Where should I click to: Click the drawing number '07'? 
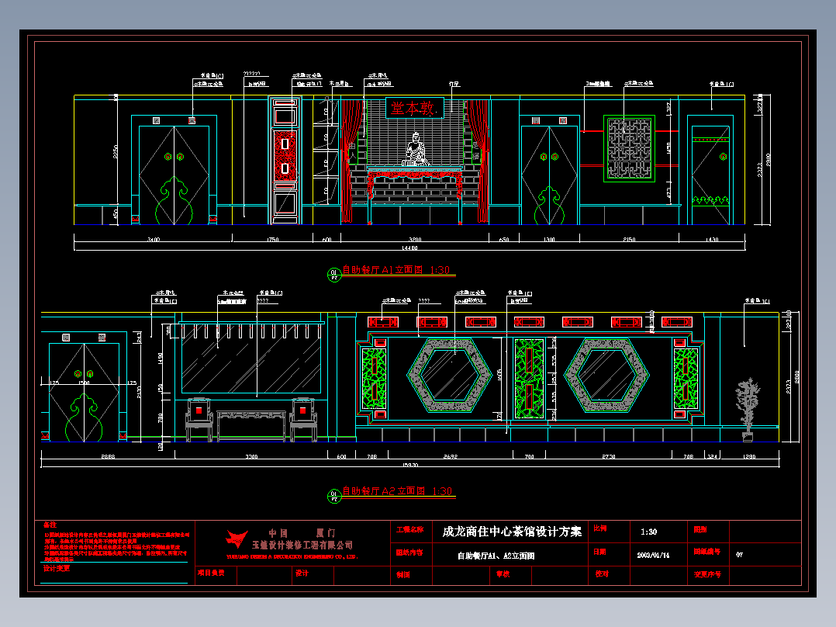[740, 554]
